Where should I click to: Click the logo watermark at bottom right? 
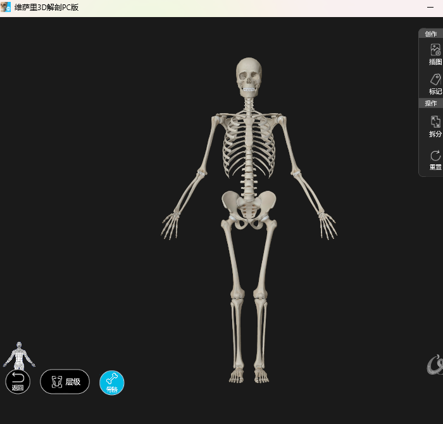[x=434, y=365]
